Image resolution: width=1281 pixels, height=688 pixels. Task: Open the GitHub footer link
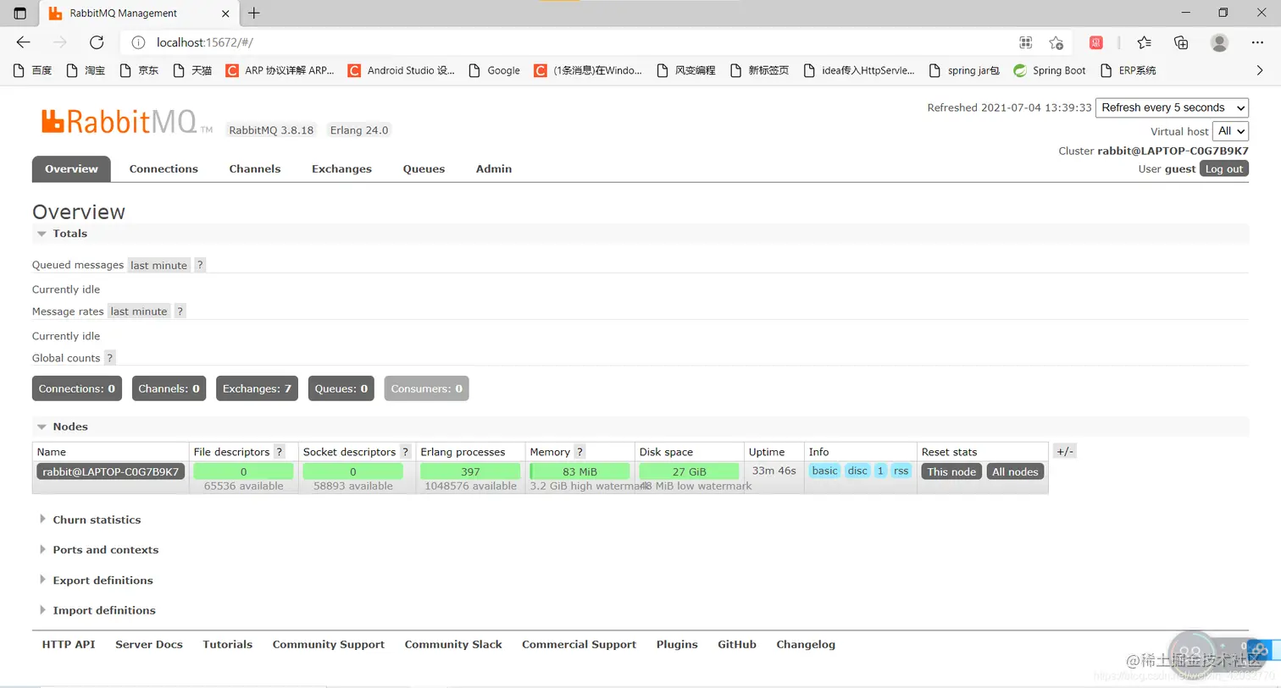[737, 644]
